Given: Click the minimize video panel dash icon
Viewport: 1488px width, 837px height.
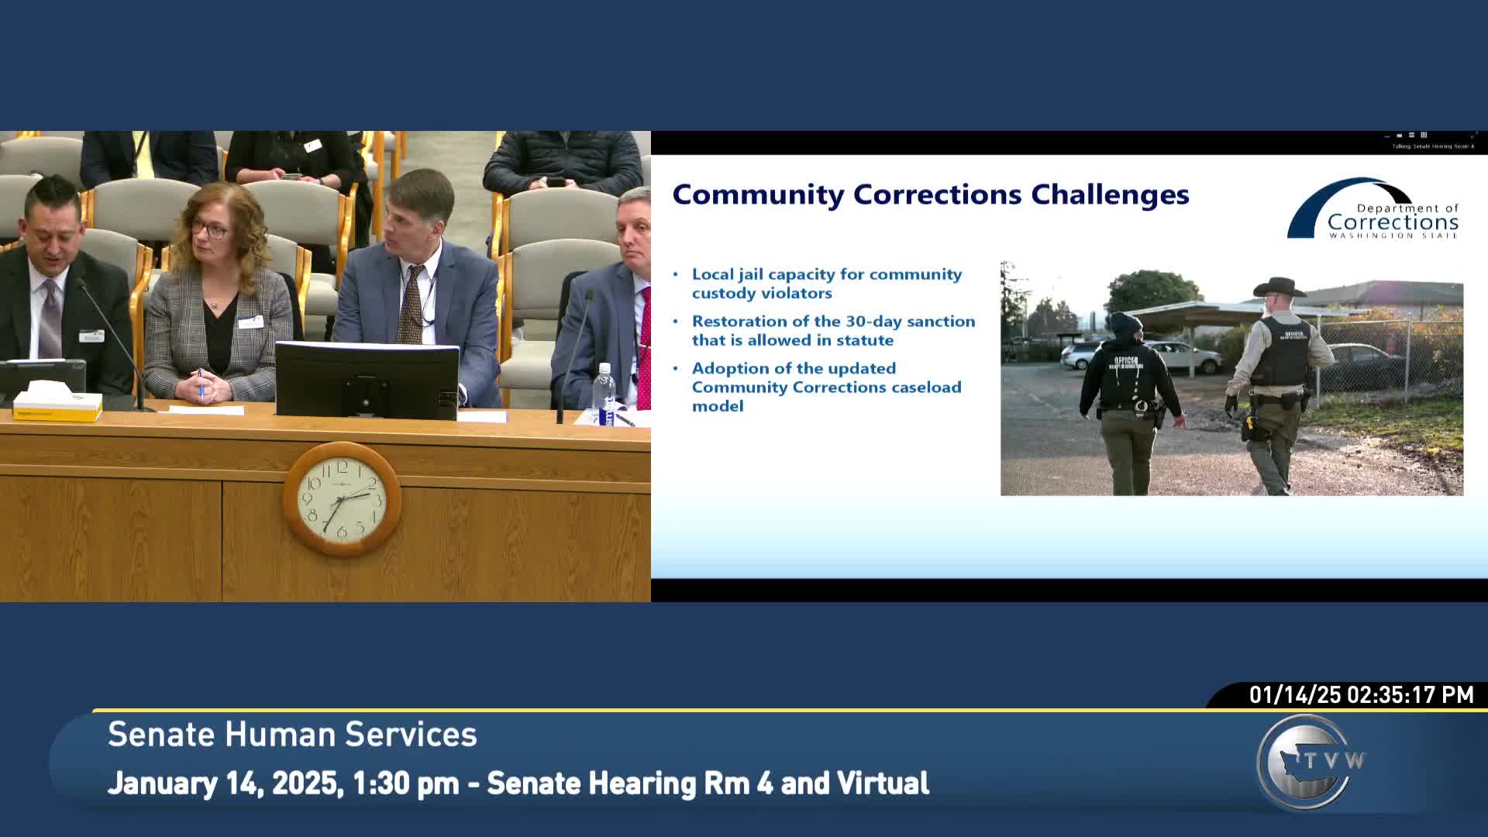Looking at the screenshot, I should [1386, 136].
